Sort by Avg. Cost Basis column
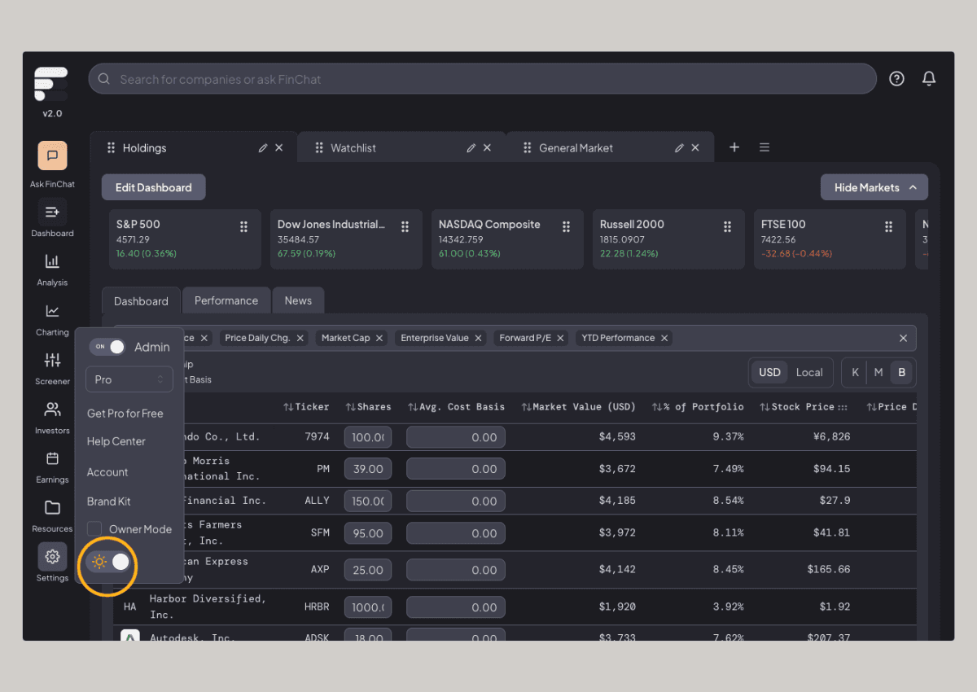The image size is (977, 692). pos(456,406)
